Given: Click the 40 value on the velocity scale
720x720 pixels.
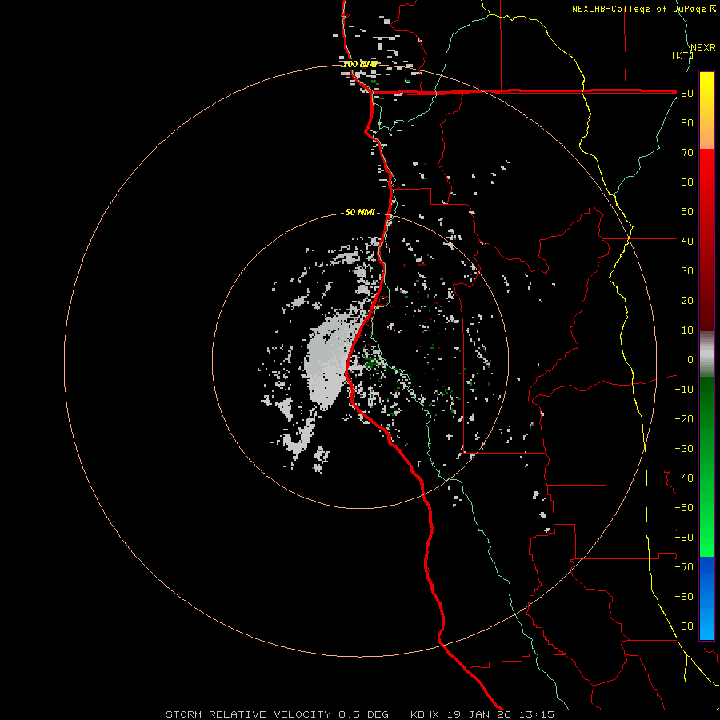Looking at the screenshot, I should click(687, 241).
